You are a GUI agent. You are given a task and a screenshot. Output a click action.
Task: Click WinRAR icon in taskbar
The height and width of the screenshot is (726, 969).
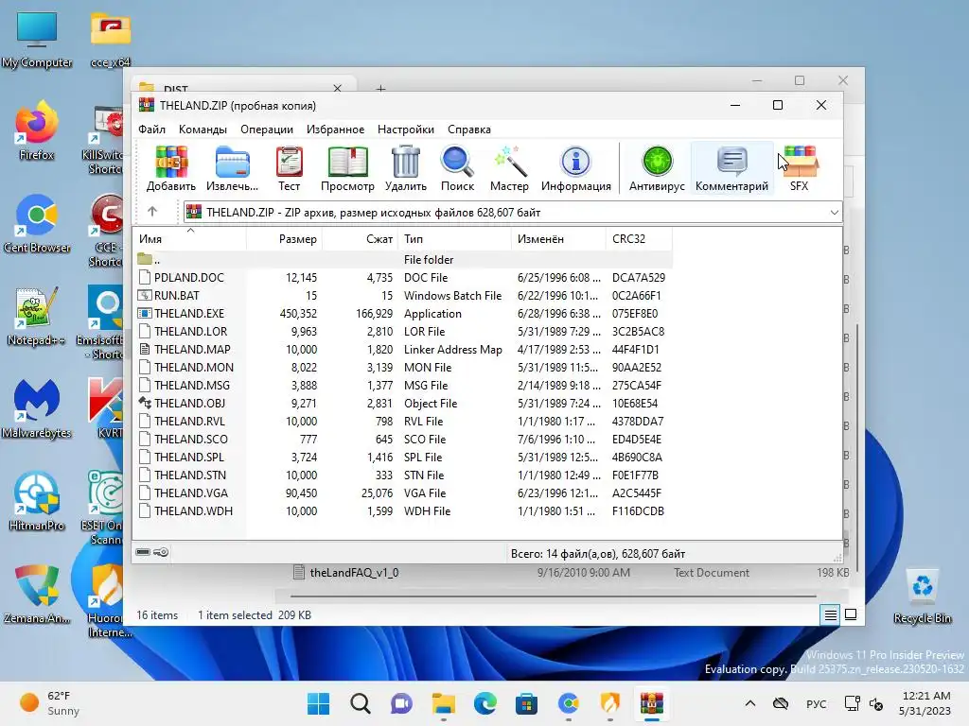point(651,703)
